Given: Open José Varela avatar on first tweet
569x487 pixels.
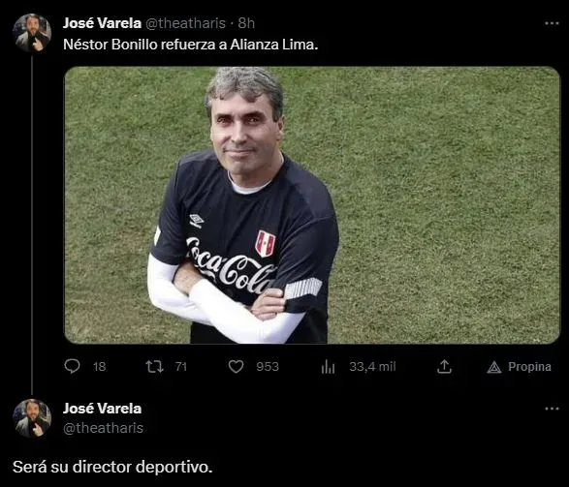Looking at the screenshot, I should click(32, 33).
